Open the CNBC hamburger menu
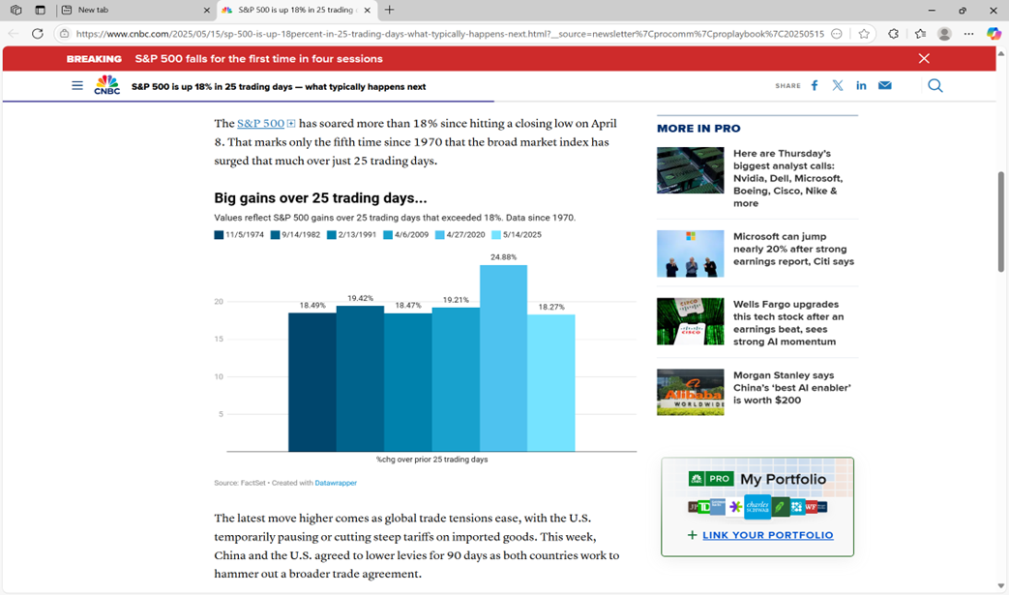This screenshot has height=595, width=1009. coord(77,85)
